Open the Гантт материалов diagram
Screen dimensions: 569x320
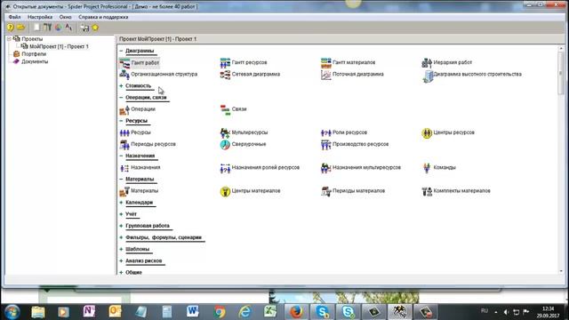click(348, 63)
